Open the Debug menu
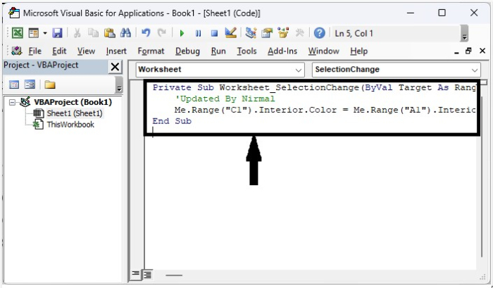The image size is (493, 288). [x=187, y=51]
